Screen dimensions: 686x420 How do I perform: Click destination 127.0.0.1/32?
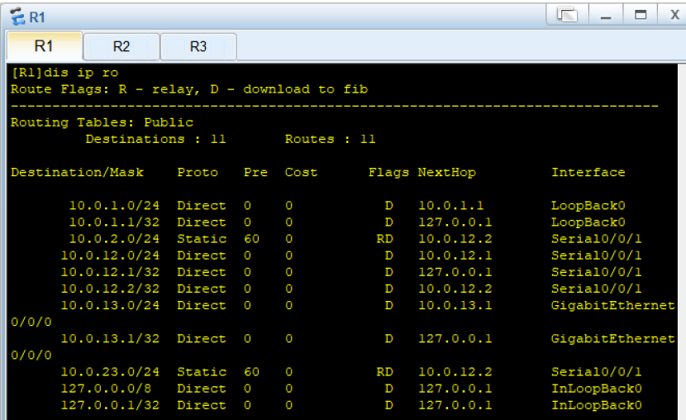pyautogui.click(x=110, y=405)
